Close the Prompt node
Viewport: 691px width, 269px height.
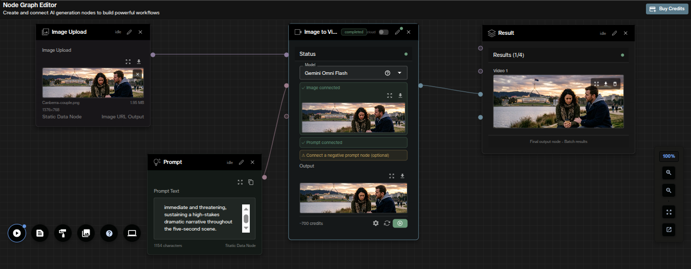coord(252,162)
